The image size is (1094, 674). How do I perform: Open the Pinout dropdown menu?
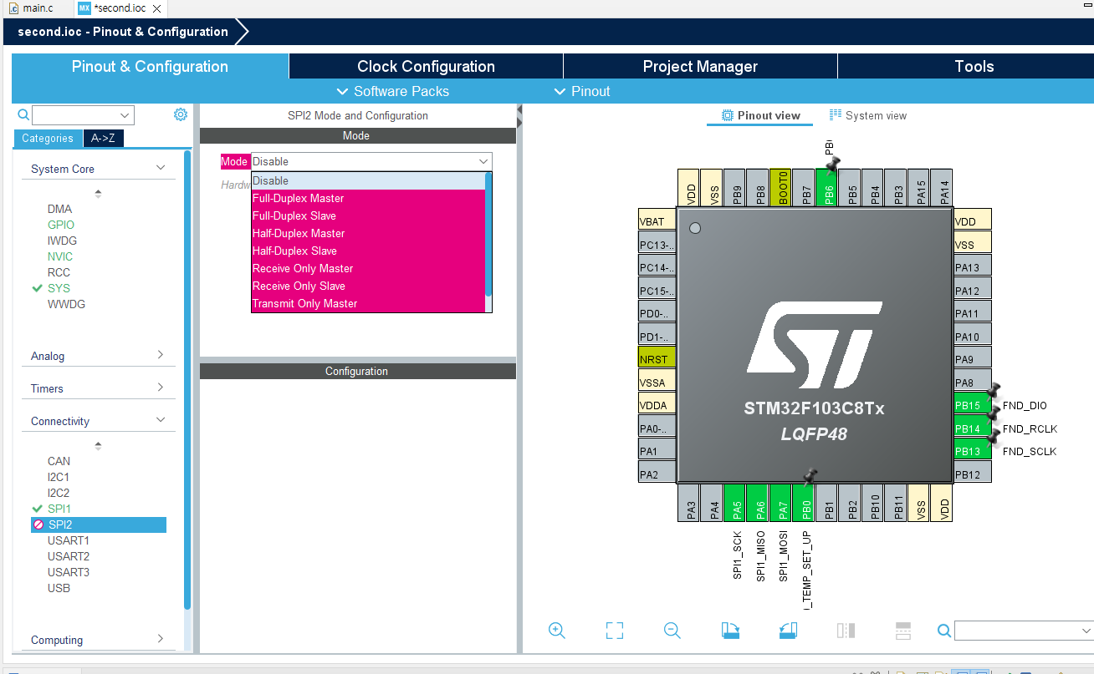582,91
